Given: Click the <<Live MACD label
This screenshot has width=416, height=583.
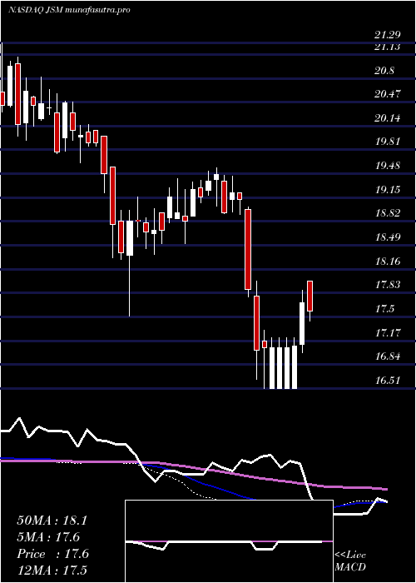Looking at the screenshot, I should pos(350,561).
